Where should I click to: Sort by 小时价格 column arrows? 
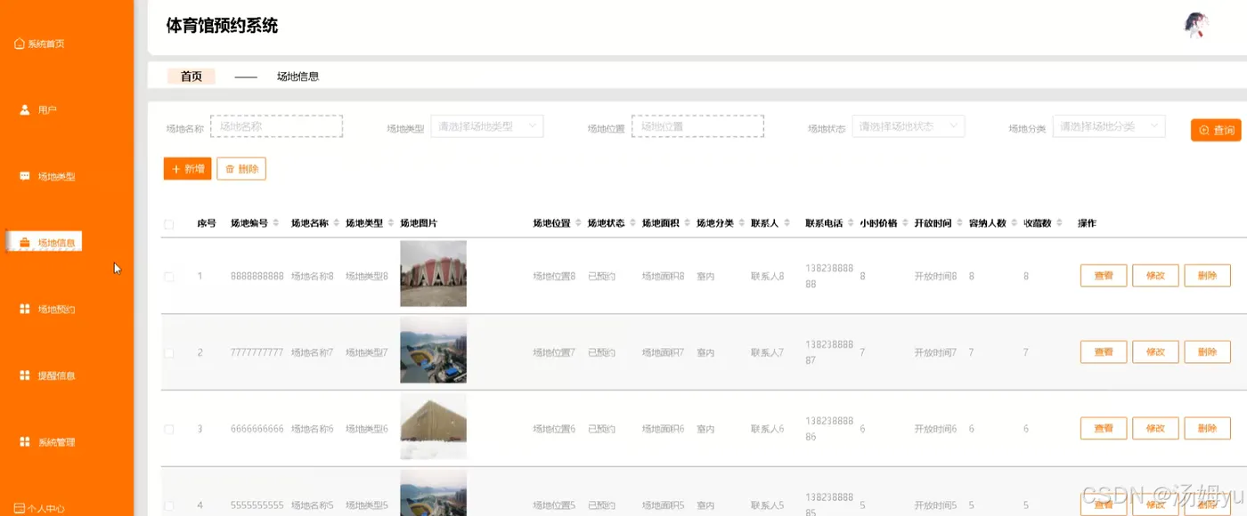[x=906, y=223]
